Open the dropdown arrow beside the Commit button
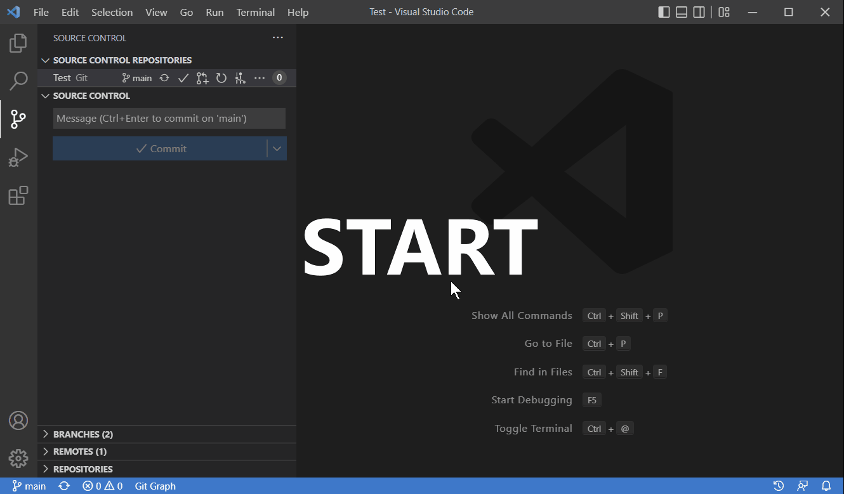This screenshot has width=844, height=494. click(x=277, y=148)
